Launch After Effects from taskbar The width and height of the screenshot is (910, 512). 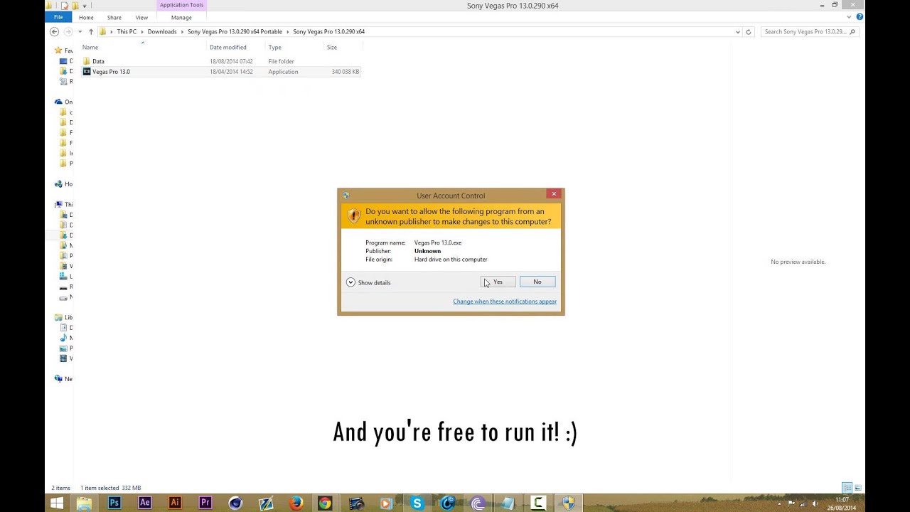click(x=145, y=503)
